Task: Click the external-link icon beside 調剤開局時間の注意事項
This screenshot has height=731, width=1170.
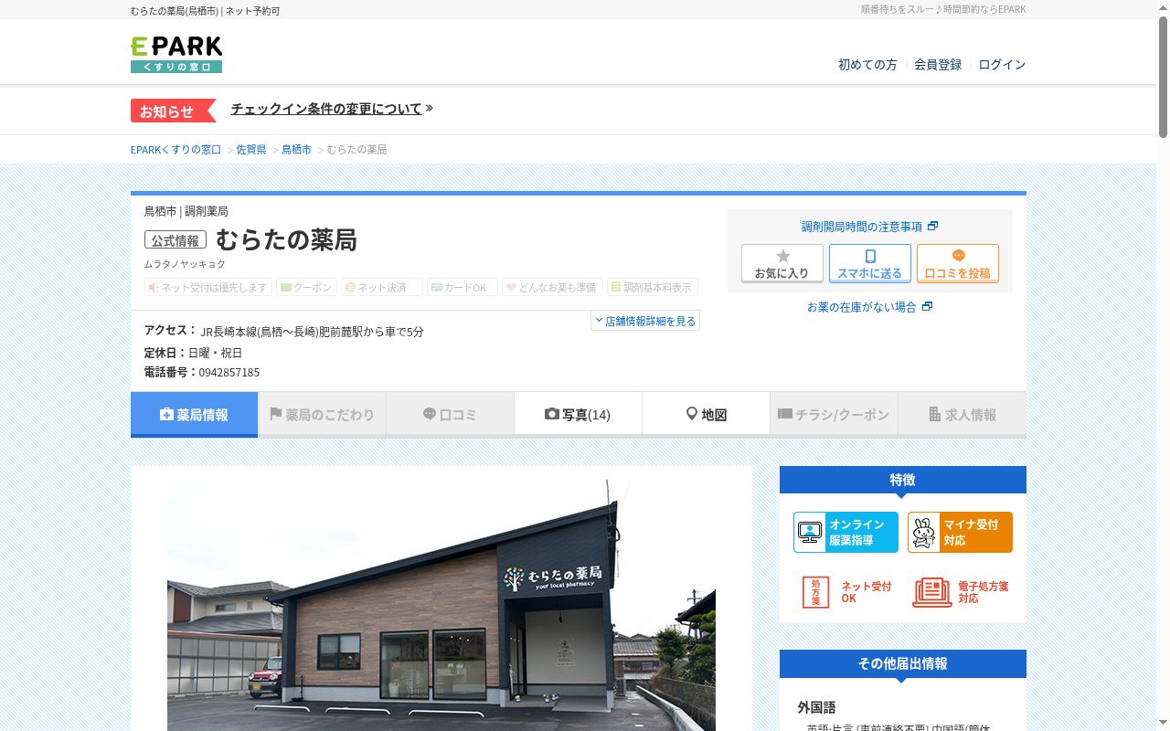Action: (x=932, y=226)
